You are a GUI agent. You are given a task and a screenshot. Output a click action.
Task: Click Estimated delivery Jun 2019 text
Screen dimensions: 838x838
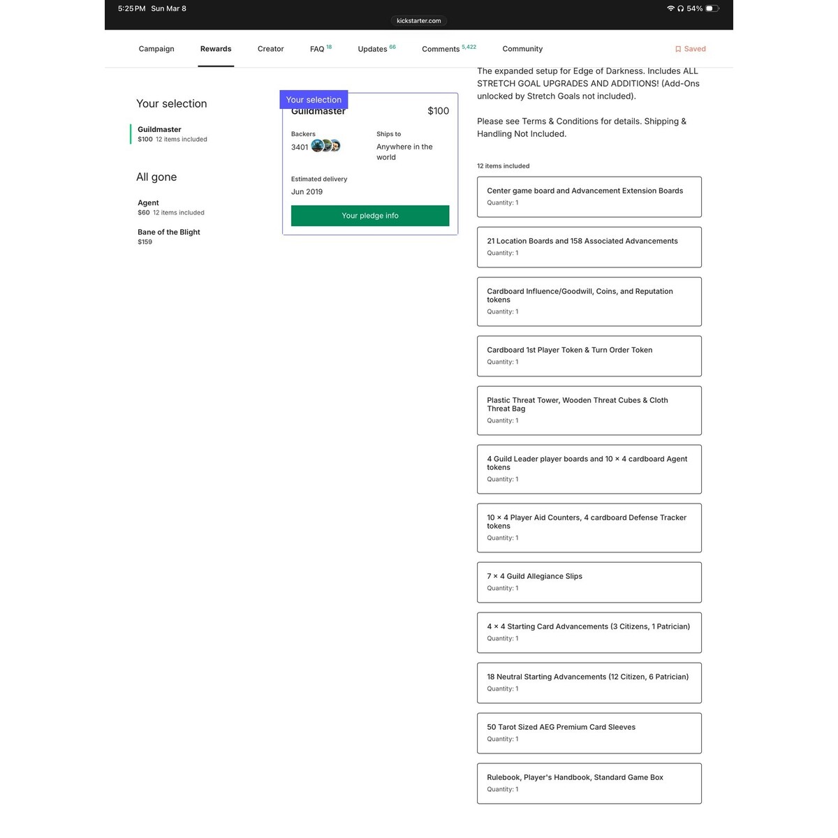click(x=319, y=186)
